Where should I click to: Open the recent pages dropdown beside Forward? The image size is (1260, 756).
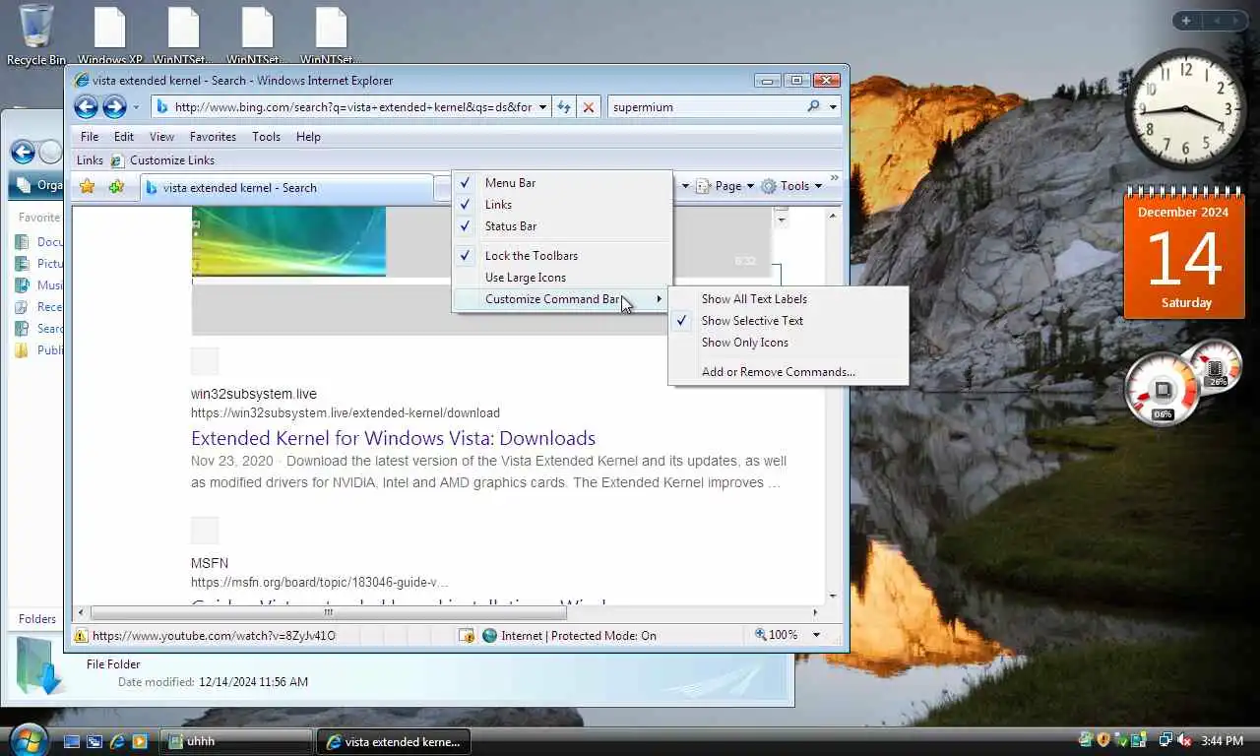(x=136, y=107)
